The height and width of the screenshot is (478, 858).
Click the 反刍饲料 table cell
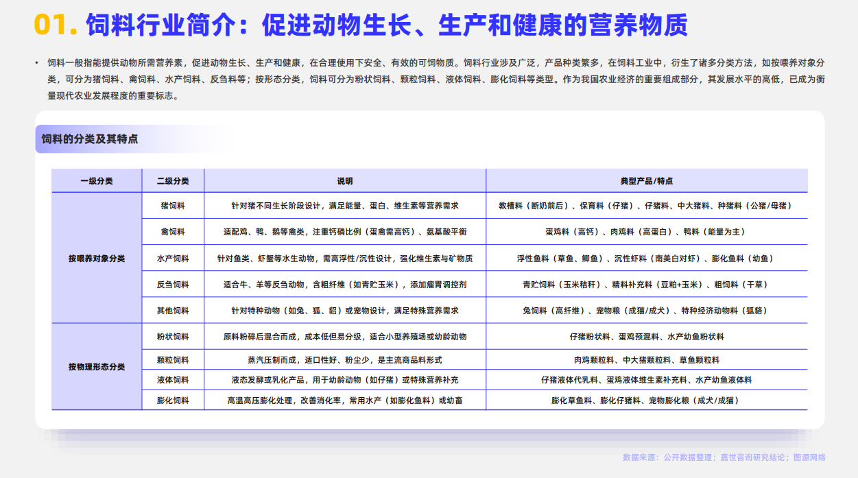coord(173,285)
